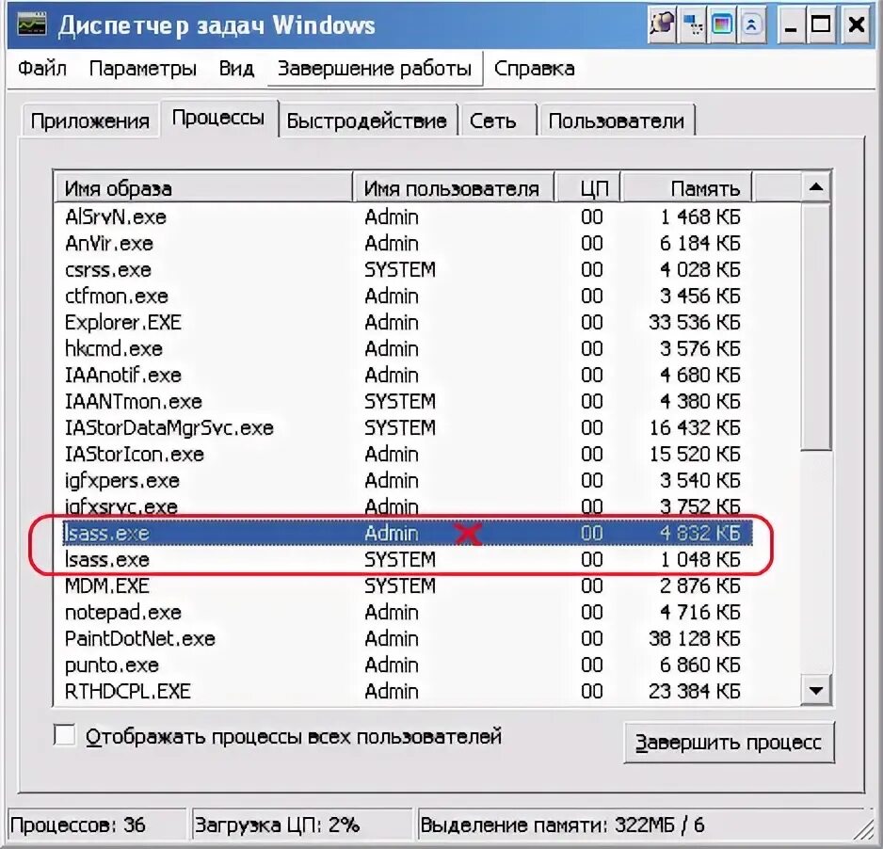
Task: Click the process list scroll-down arrow
Action: [815, 690]
